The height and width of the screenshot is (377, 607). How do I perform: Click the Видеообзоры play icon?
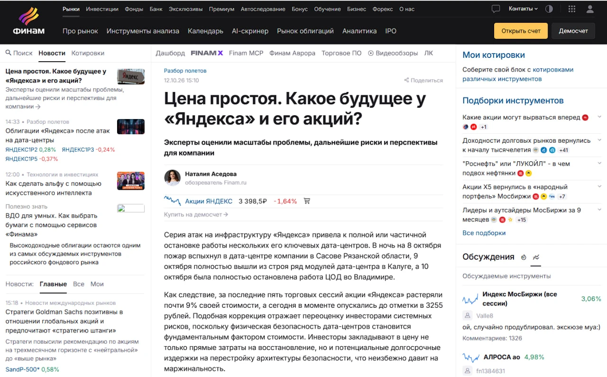coord(371,53)
